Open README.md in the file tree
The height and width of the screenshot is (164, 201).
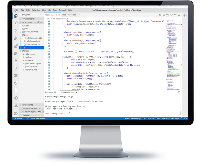click(31, 70)
